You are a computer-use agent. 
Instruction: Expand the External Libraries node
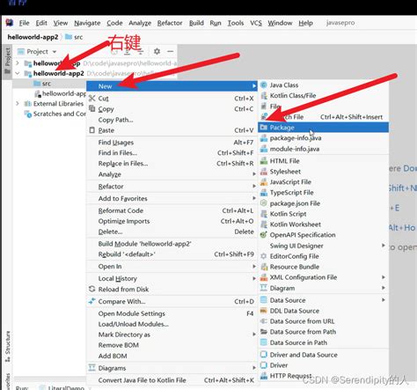(18, 104)
